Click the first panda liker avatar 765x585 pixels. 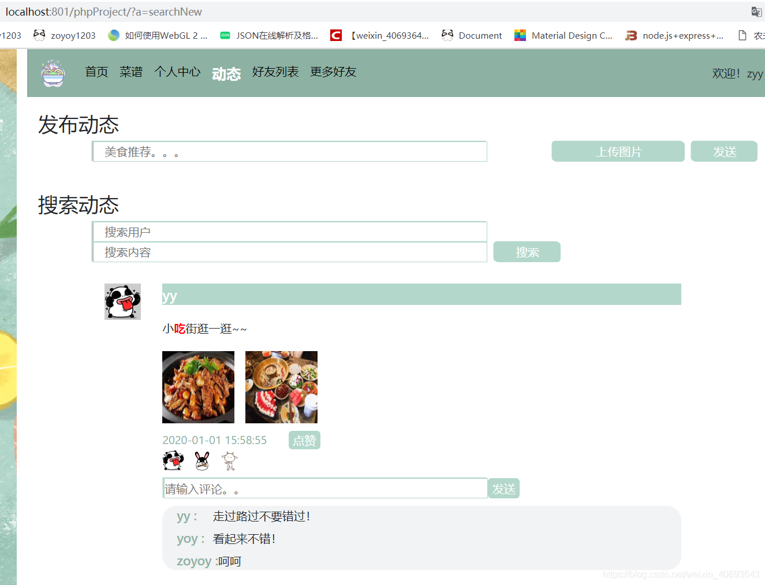(173, 460)
